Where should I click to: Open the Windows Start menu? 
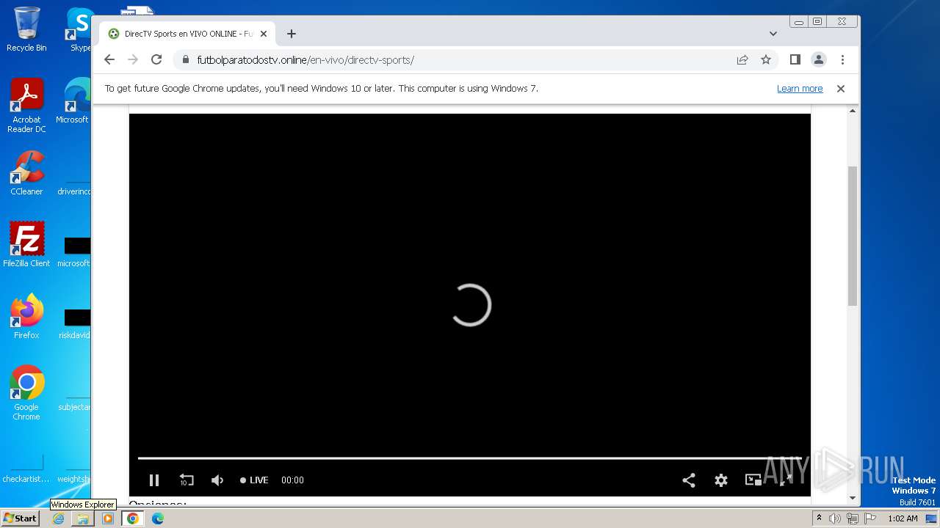[x=20, y=518]
